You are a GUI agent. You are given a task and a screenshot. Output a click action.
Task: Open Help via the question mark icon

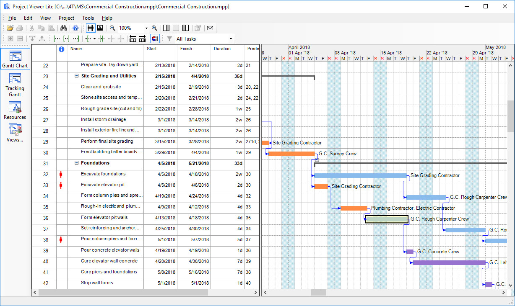pyautogui.click(x=75, y=28)
